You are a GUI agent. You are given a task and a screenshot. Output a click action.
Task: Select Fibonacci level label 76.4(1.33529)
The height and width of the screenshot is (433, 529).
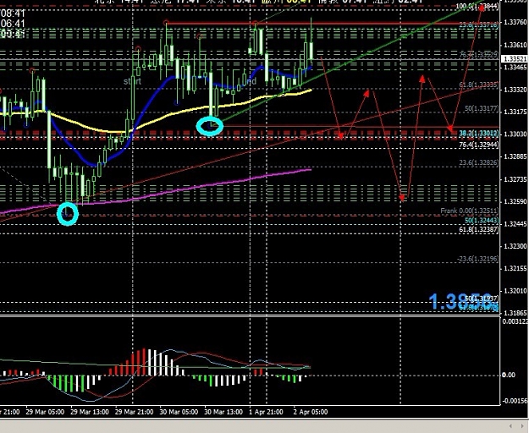(479, 55)
